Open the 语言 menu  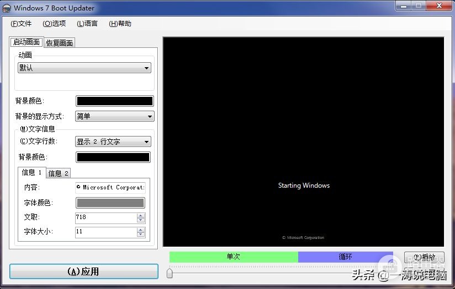(87, 24)
